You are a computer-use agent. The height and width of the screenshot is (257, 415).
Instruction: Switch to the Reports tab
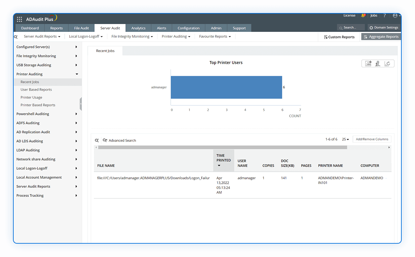pos(57,28)
